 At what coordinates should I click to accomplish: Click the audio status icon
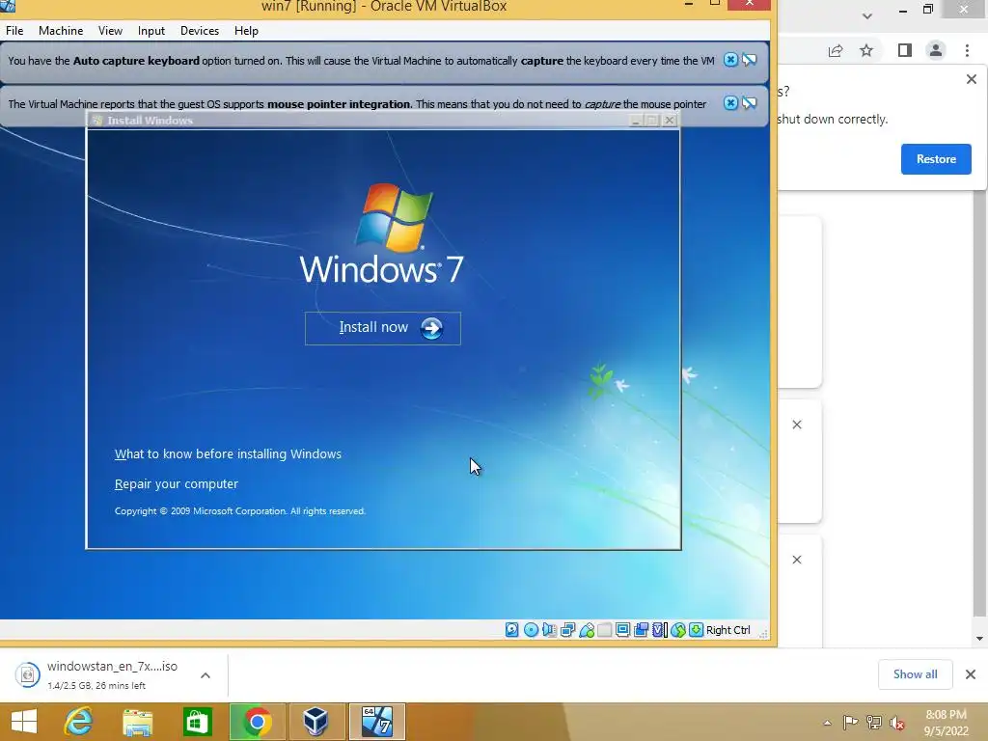(549, 629)
